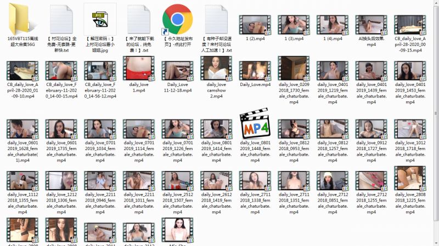The image size is (439, 246).
Task: Select the file 1 (4).mp4
Action: tap(333, 25)
